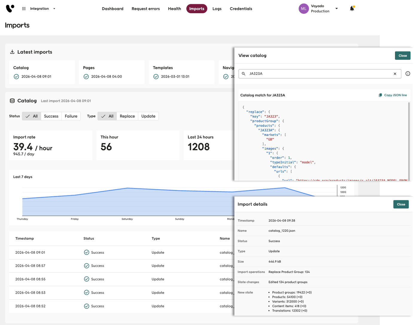Open the Voyado Production account dropdown
The width and height of the screenshot is (418, 325).
[x=336, y=9]
